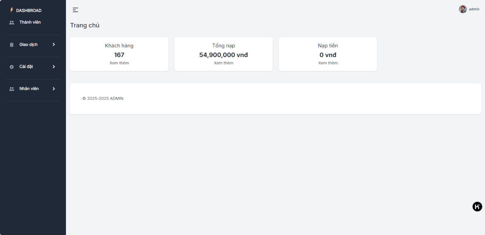Image resolution: width=485 pixels, height=235 pixels.
Task: Click the Cài đặt gear icon
Action: click(12, 67)
